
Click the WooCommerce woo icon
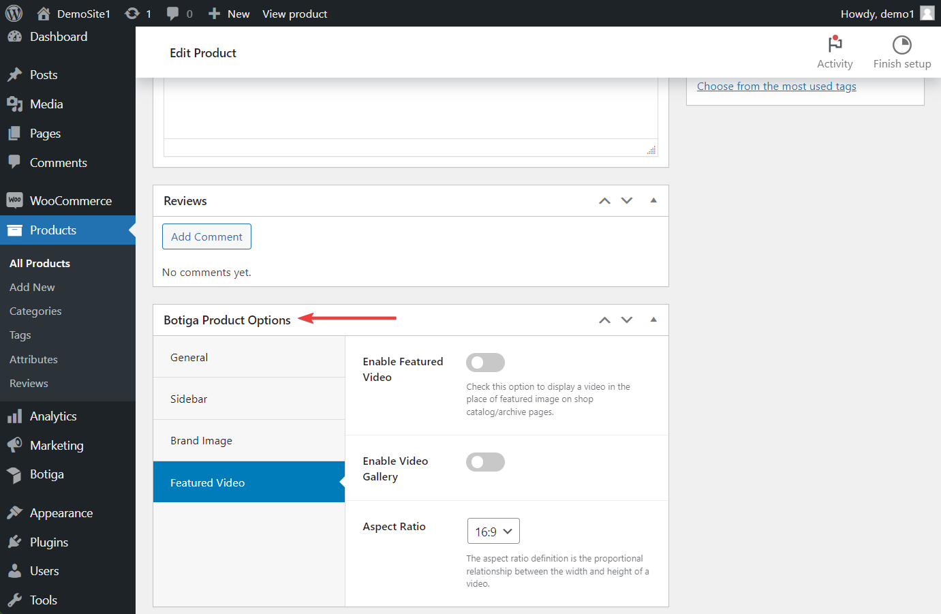coord(14,200)
